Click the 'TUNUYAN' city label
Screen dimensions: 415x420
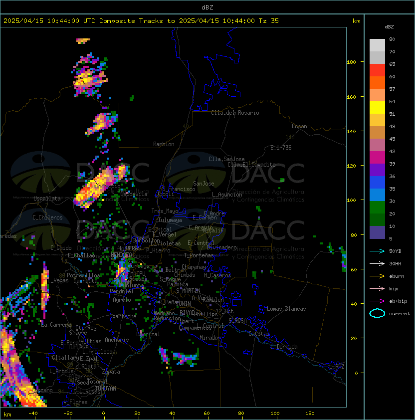106,389
